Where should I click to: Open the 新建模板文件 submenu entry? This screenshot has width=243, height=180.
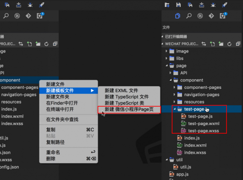pos(68,91)
